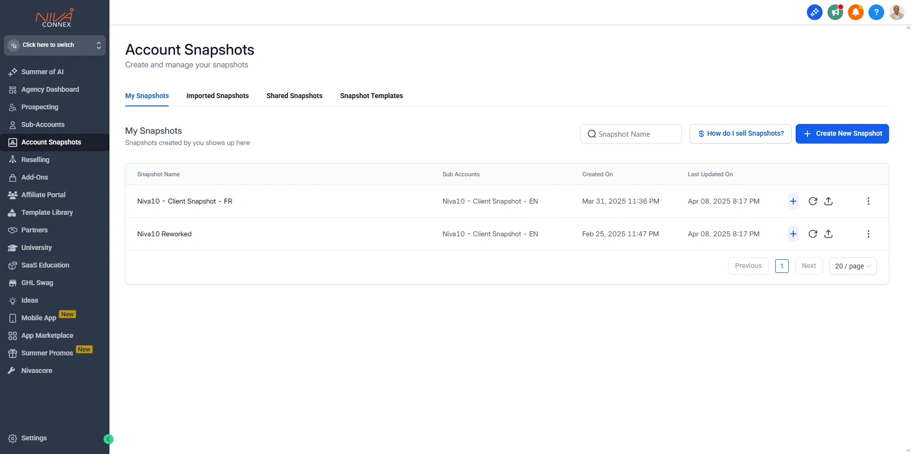Open the 20 / page dropdown
The image size is (912, 454).
853,266
